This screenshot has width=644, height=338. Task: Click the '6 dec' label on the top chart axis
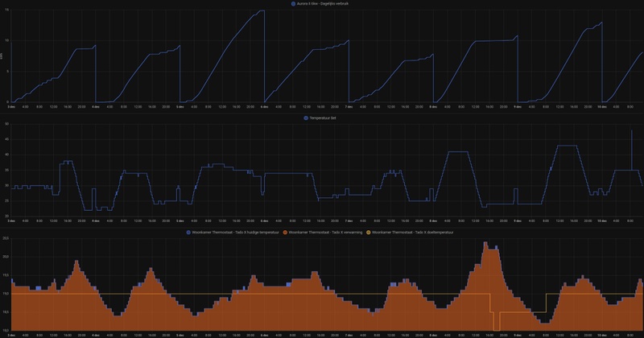[265, 107]
